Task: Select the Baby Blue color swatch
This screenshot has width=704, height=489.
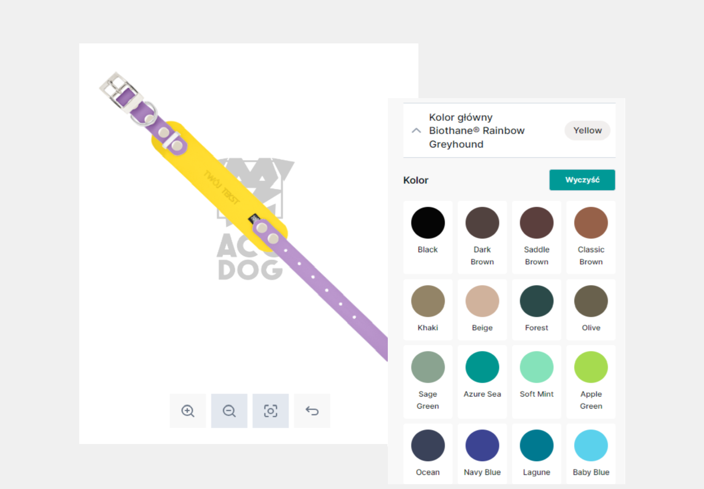Action: [x=591, y=446]
